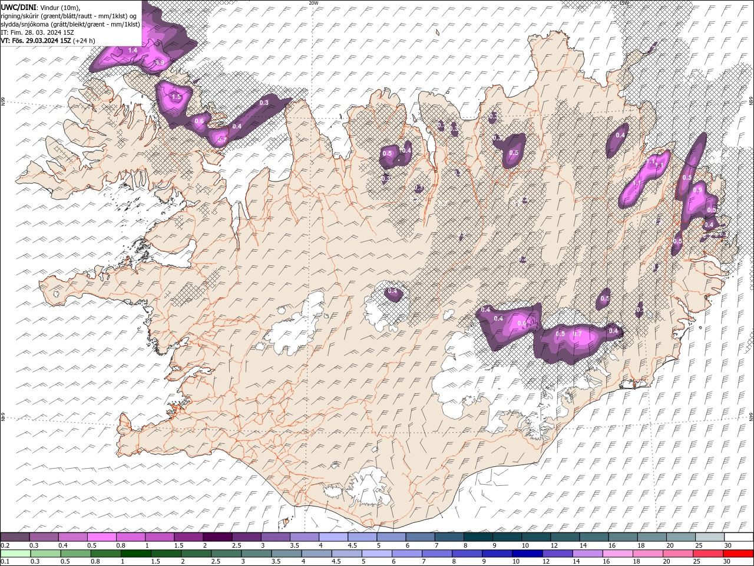Click the "12" label under the teal snow scale

coord(554,545)
